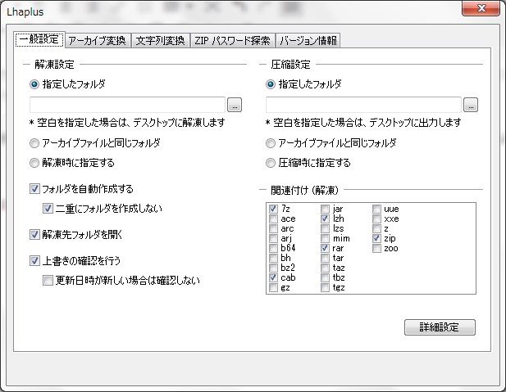Enable arj file association
This screenshot has width=506, height=392.
point(273,239)
